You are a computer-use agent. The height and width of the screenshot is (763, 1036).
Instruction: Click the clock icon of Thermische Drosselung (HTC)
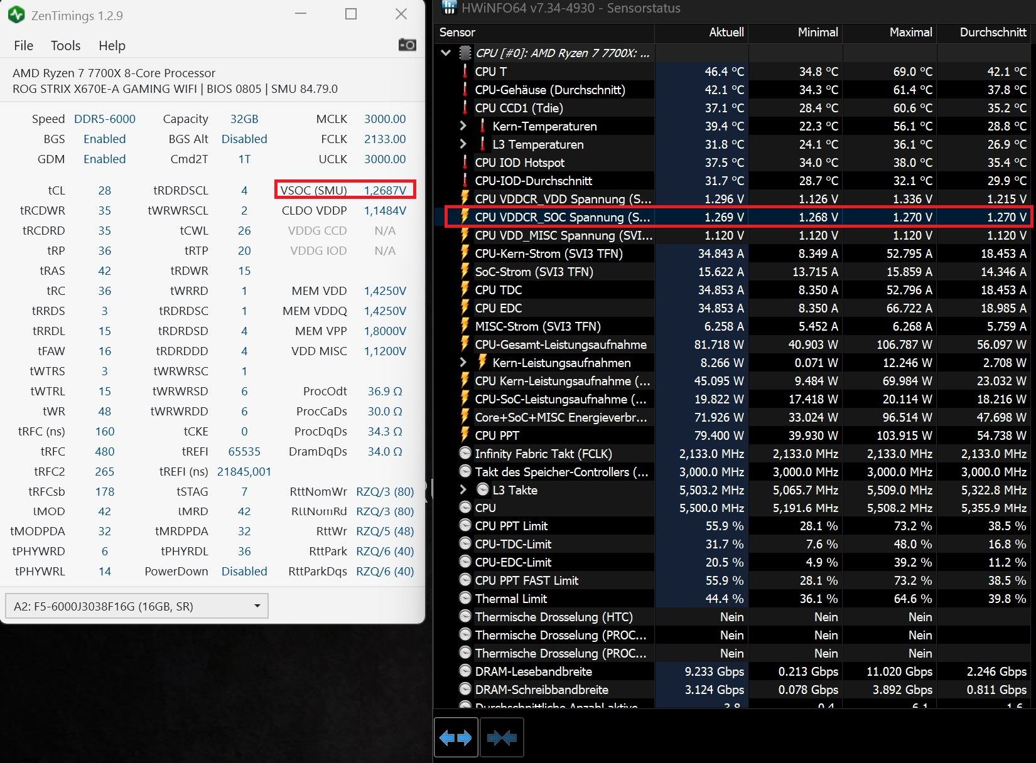tap(465, 617)
